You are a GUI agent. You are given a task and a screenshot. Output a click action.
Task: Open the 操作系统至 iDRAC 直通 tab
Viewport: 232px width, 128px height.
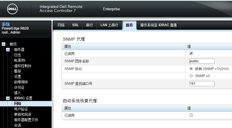[x=158, y=25]
